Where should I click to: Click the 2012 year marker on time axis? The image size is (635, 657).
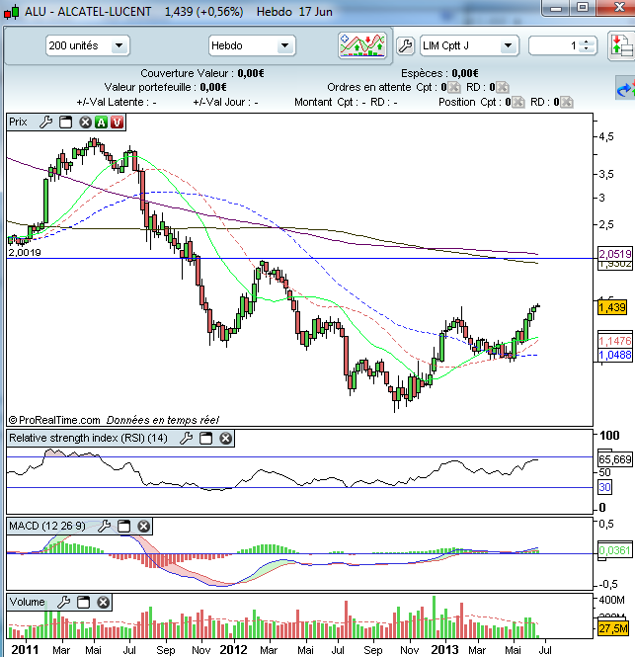click(x=233, y=649)
